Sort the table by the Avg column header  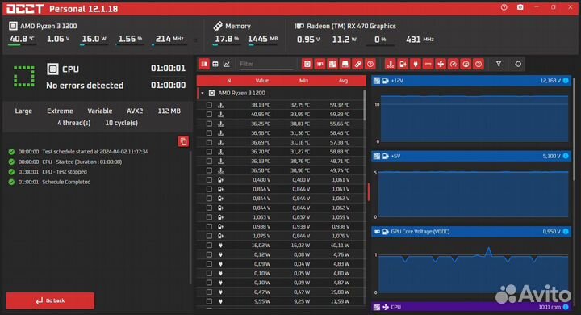click(x=343, y=81)
